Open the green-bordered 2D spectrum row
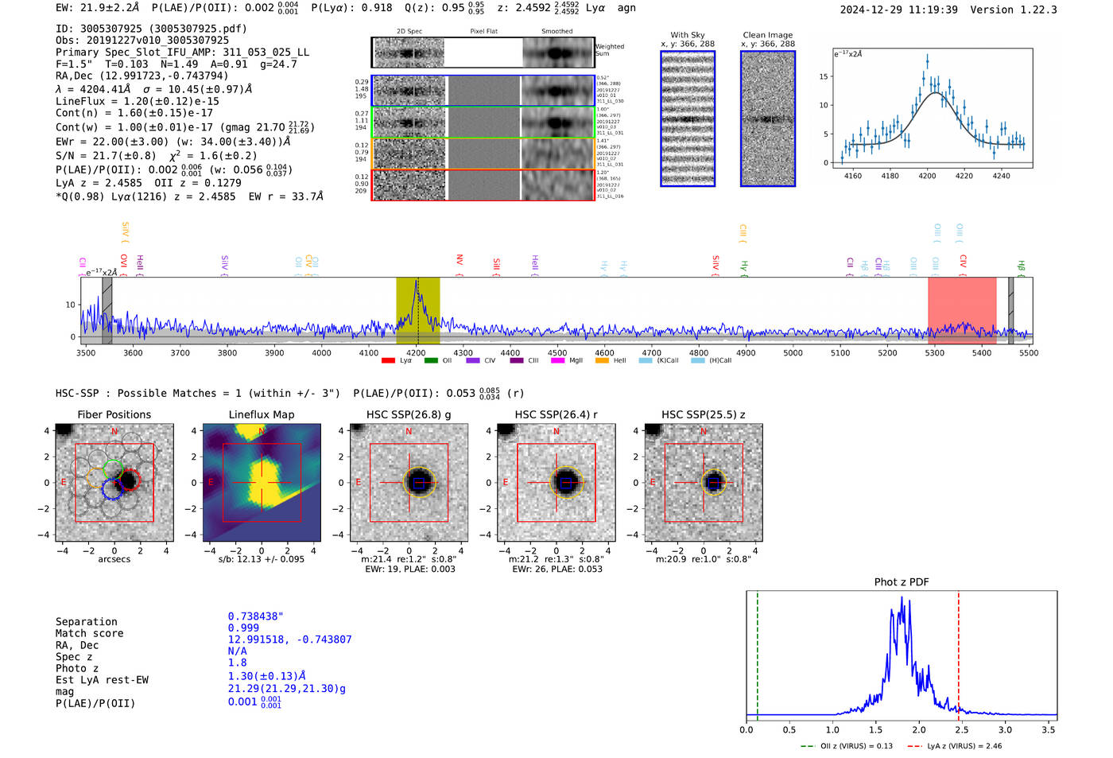Viewport: 1113px width, 758px height. click(483, 122)
